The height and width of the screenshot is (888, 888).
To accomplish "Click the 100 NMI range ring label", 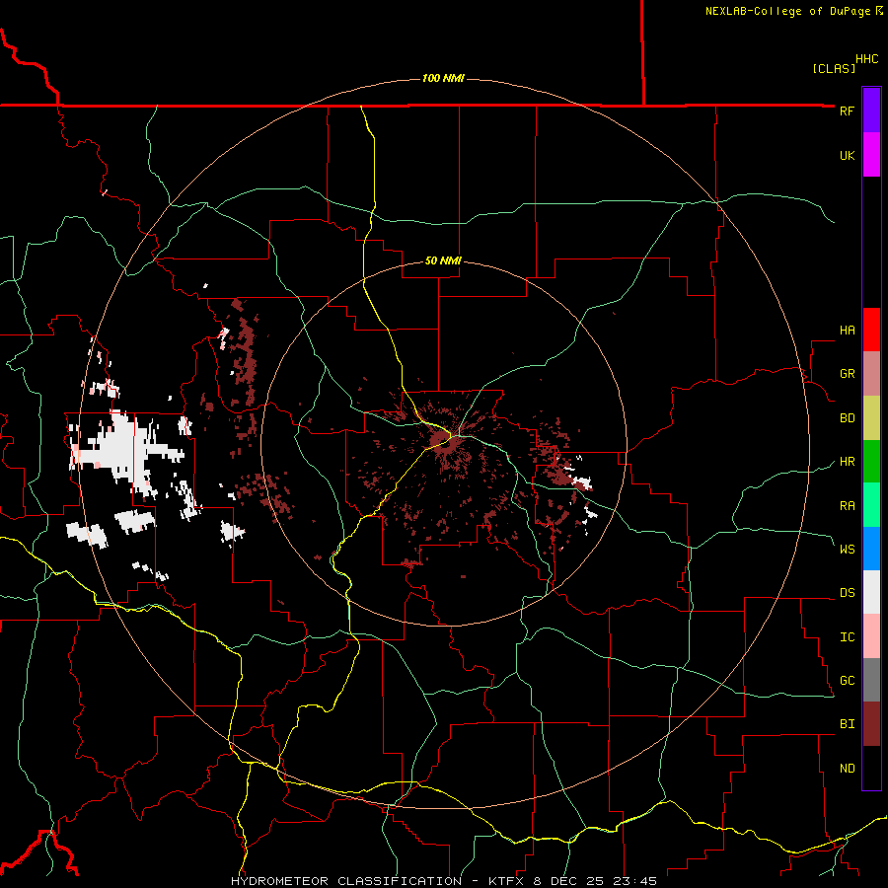I will [443, 78].
